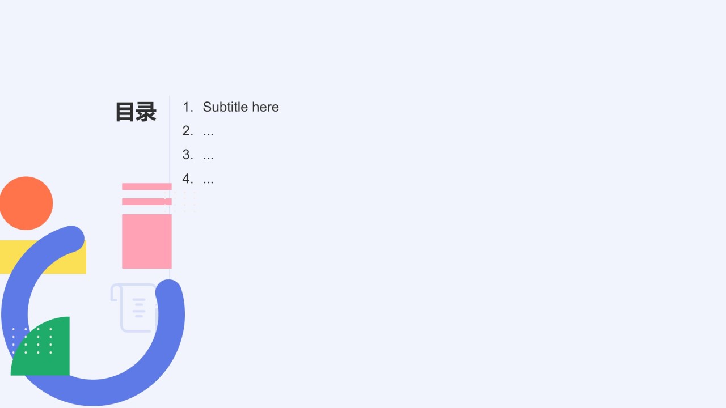This screenshot has width=726, height=408.
Task: Click the list number '4.'
Action: [188, 179]
